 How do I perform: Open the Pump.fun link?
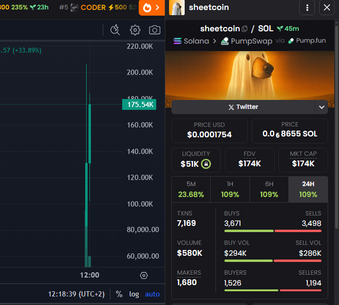click(307, 41)
